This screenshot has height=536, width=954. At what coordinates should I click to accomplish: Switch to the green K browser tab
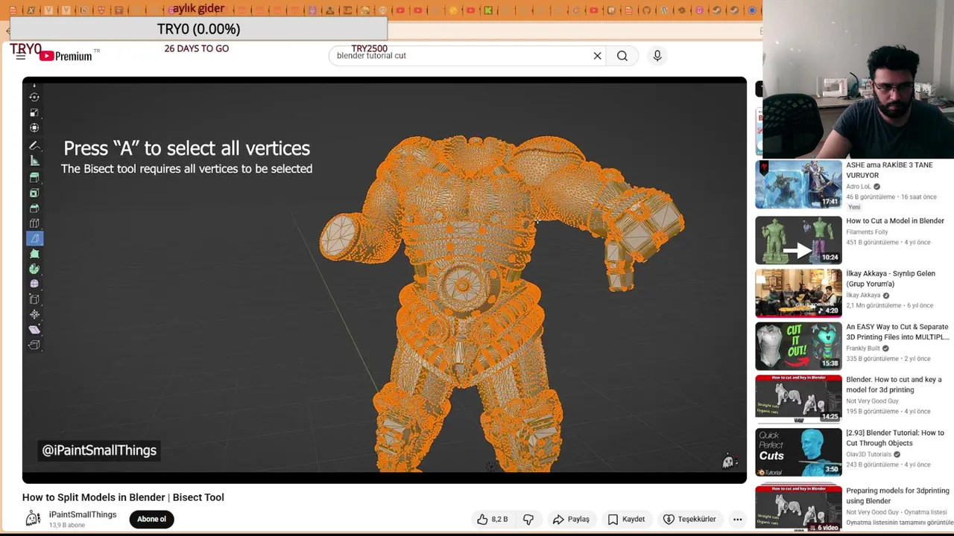pos(487,10)
